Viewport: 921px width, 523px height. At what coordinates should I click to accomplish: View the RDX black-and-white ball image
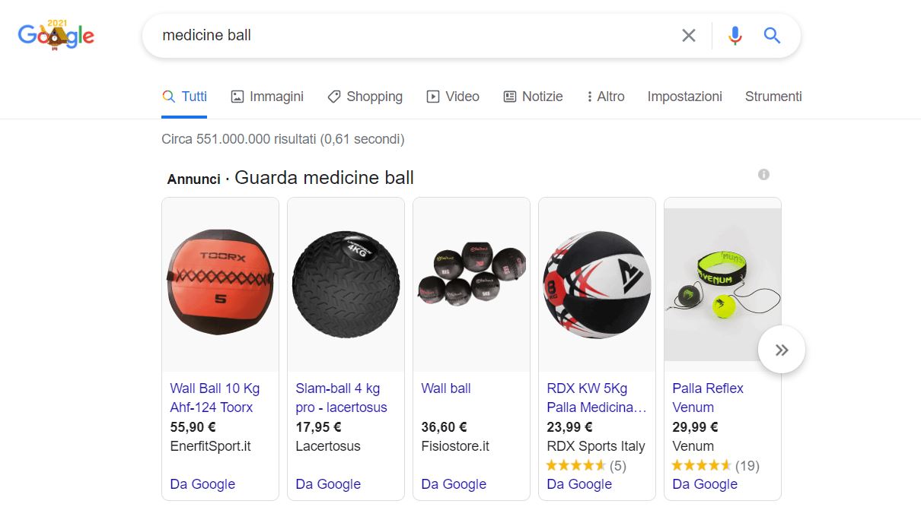coord(597,285)
